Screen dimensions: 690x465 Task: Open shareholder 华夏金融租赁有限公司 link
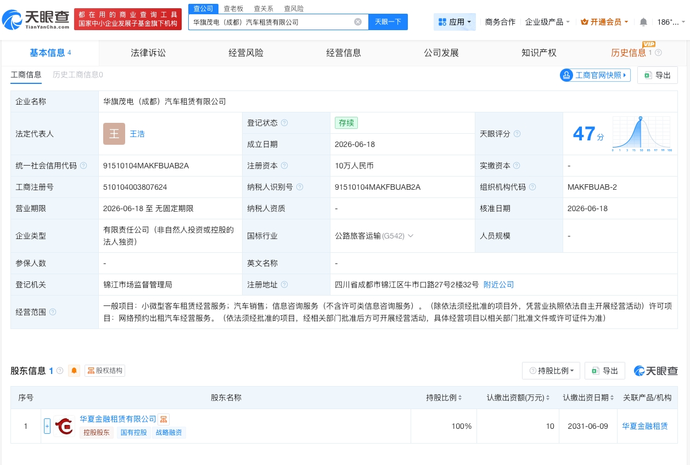(118, 419)
